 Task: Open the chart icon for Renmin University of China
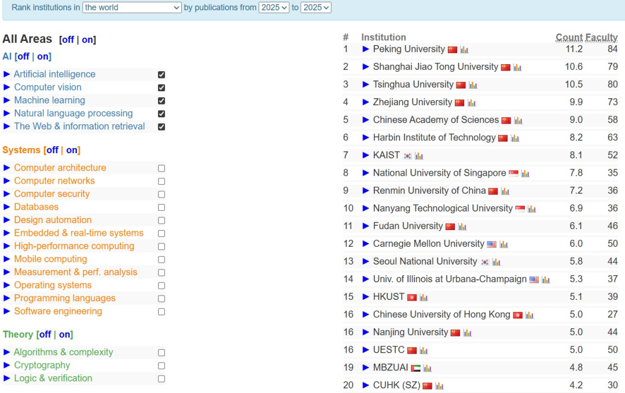(505, 191)
